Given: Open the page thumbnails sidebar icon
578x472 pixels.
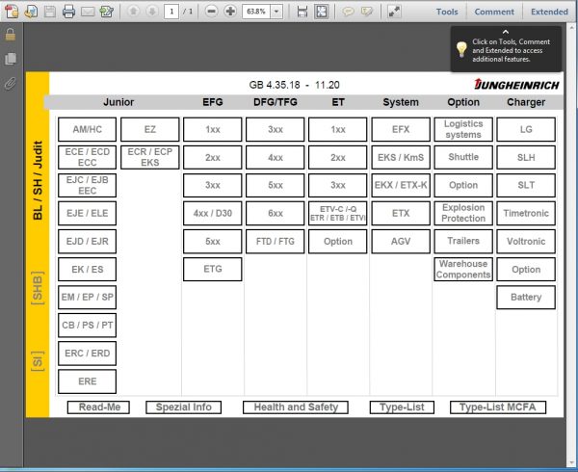Looking at the screenshot, I should [11, 59].
